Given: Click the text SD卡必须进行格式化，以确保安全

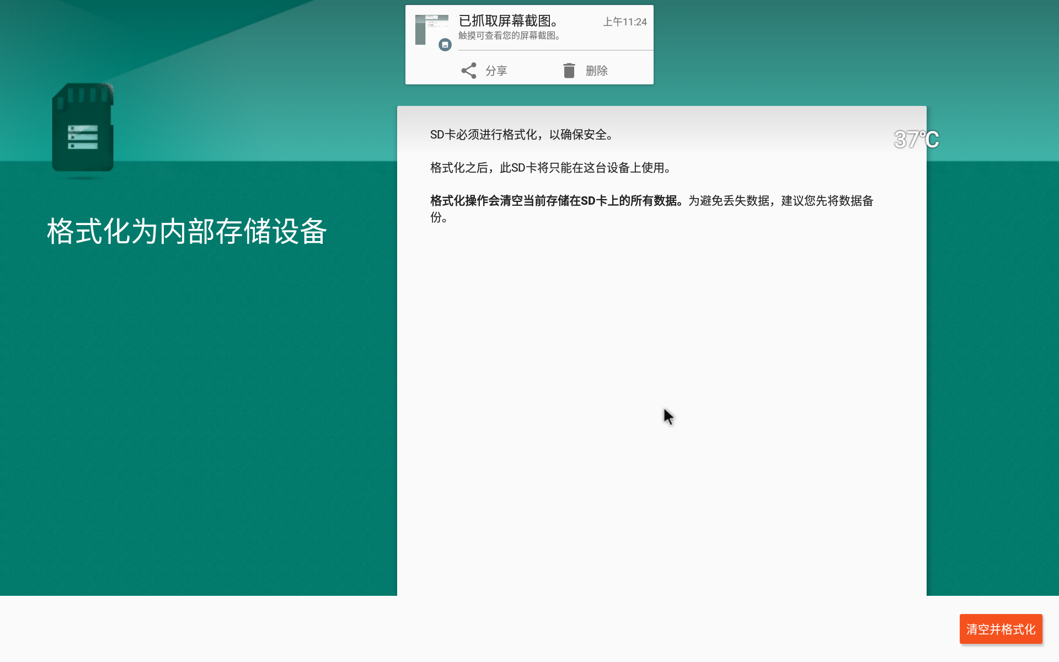Looking at the screenshot, I should point(521,135).
